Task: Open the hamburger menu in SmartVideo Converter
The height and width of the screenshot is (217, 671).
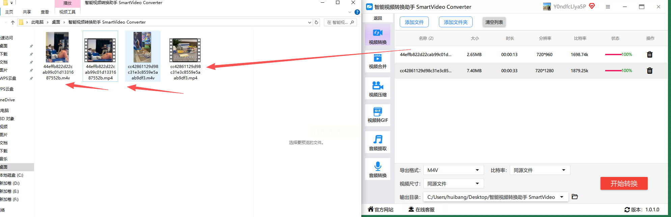Action: [608, 7]
